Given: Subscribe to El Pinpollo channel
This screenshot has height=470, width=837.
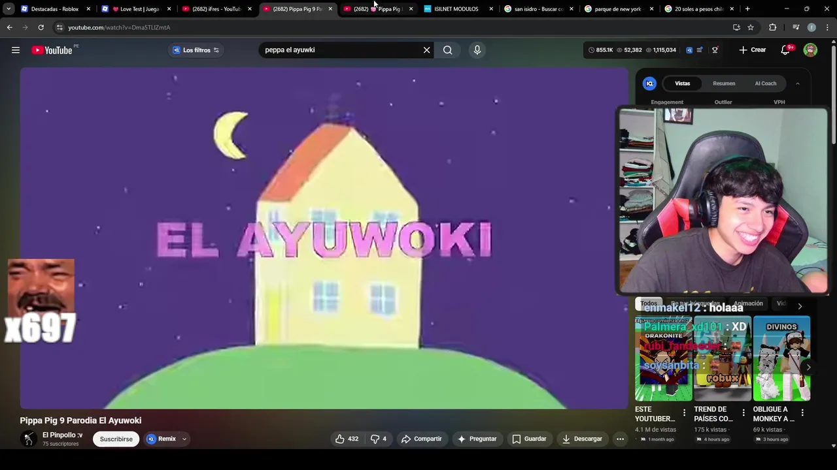Looking at the screenshot, I should 116,439.
